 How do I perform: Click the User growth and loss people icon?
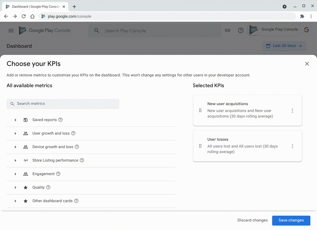[x=26, y=133]
